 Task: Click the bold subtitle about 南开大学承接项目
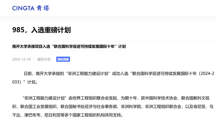point(69,46)
